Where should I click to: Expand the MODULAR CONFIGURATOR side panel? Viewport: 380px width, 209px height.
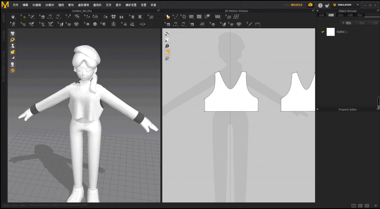click(4, 66)
